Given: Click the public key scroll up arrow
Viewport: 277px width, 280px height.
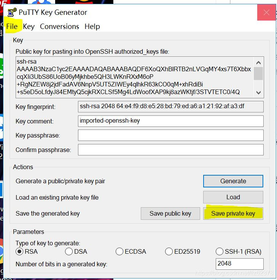Looking at the screenshot, I should point(258,62).
